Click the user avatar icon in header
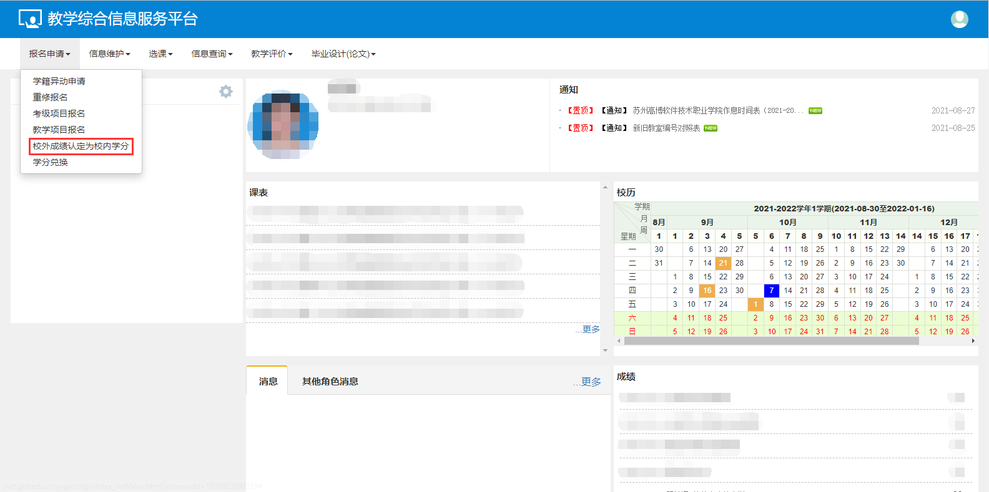989x492 pixels. click(x=959, y=19)
